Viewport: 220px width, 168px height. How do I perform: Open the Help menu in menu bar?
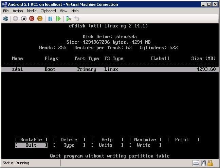point(75,11)
